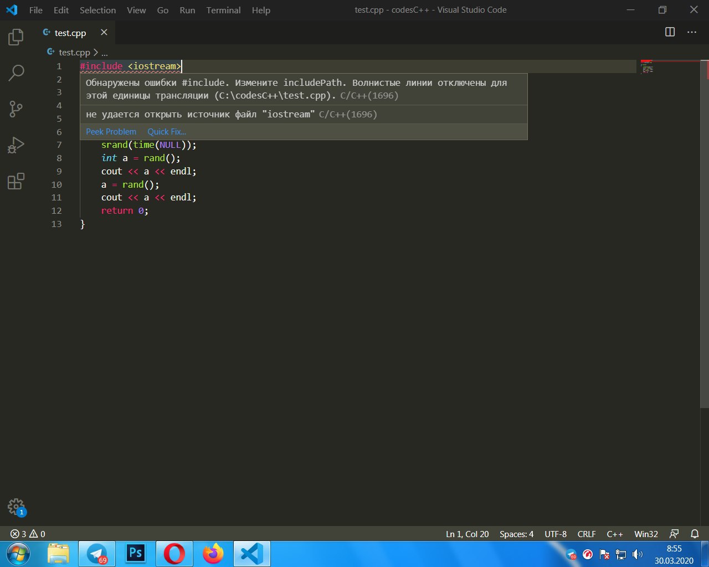Open File Explorer from taskbar
The width and height of the screenshot is (709, 567).
58,554
